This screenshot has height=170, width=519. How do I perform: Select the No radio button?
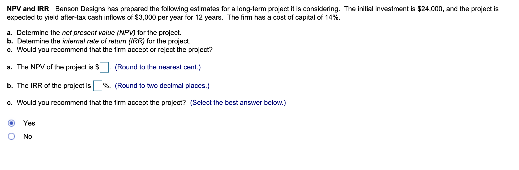click(x=11, y=136)
